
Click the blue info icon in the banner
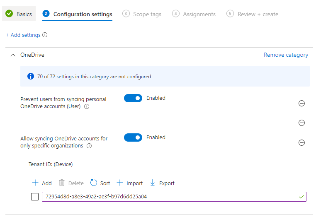click(x=31, y=76)
